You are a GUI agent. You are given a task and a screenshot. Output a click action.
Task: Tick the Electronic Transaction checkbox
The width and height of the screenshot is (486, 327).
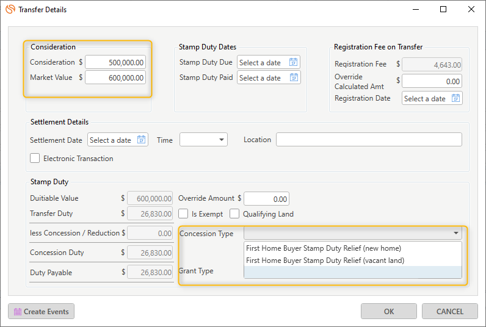pos(35,158)
